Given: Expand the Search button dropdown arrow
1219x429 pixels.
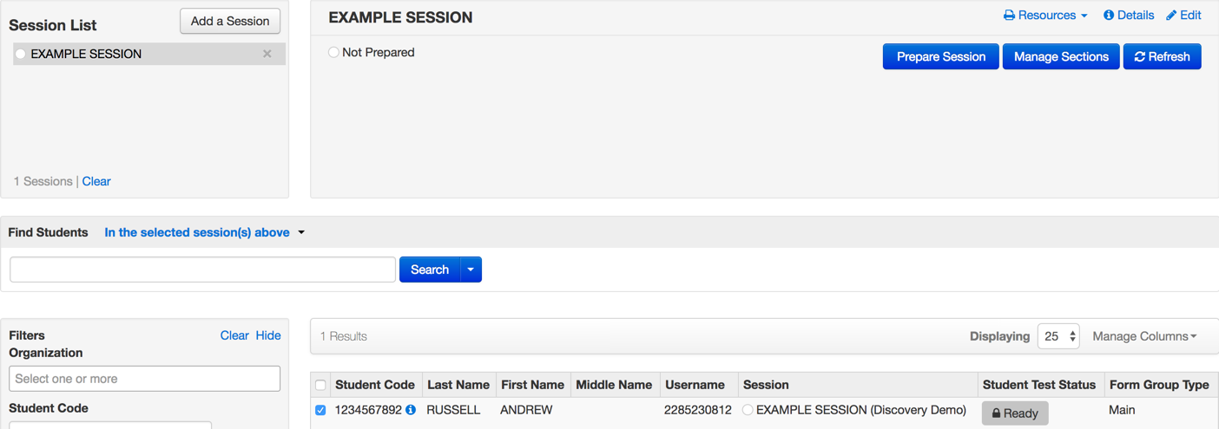Looking at the screenshot, I should pyautogui.click(x=471, y=270).
